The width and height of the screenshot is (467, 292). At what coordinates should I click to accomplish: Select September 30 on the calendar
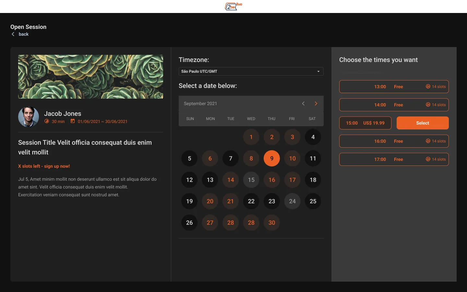click(x=272, y=223)
